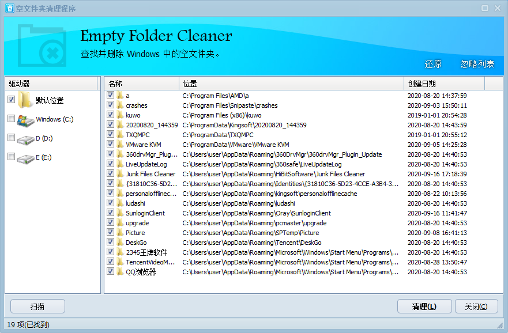508x333 pixels.
Task: Click the folder icon beside '2345王牌软件'
Action: (x=121, y=252)
